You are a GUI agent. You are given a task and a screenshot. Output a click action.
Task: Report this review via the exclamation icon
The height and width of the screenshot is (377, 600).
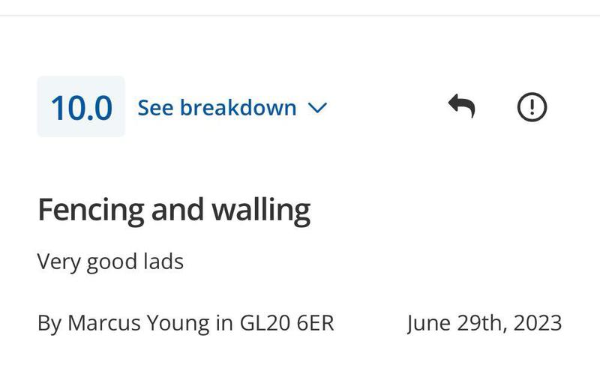(532, 106)
